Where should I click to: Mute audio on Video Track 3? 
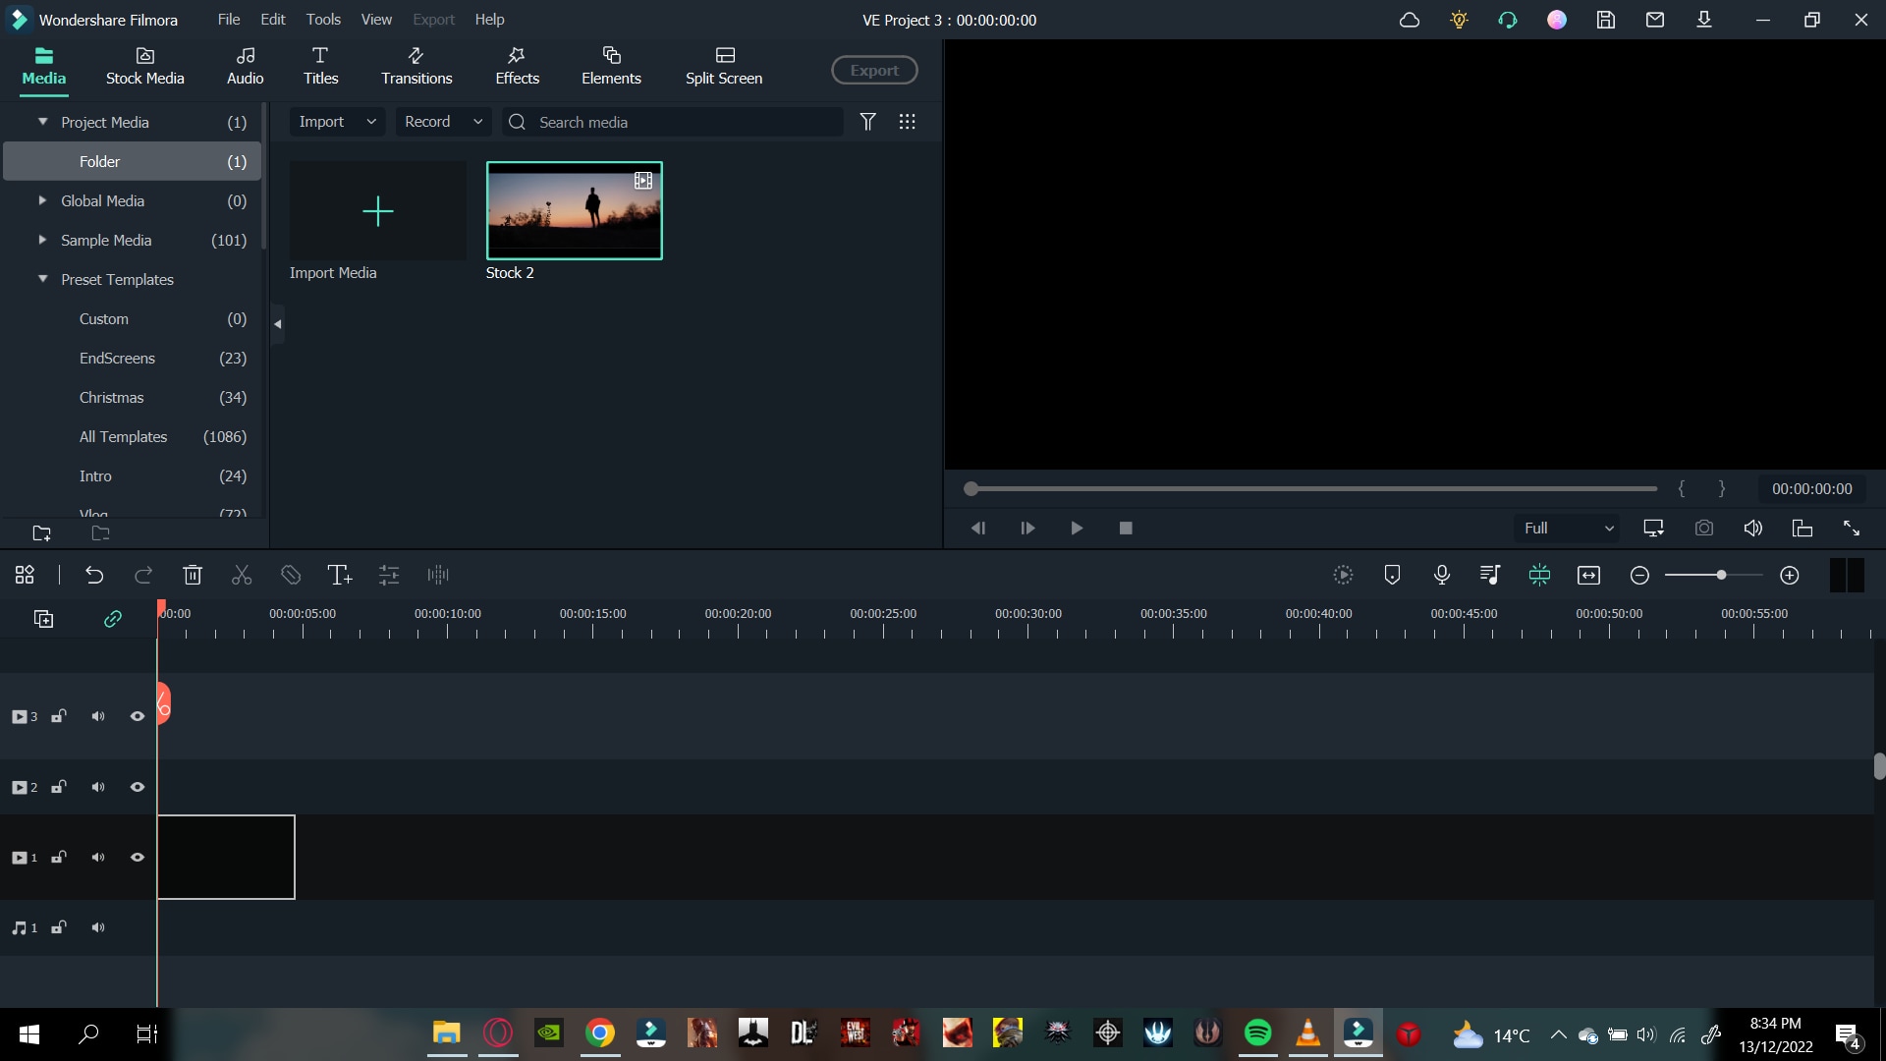98,716
